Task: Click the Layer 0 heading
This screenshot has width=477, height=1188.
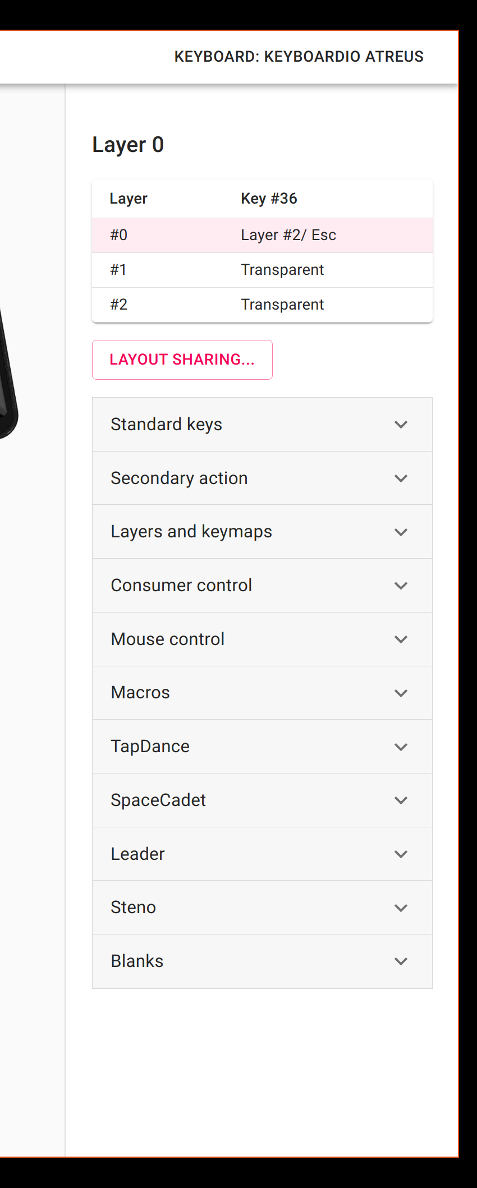Action: [x=128, y=144]
